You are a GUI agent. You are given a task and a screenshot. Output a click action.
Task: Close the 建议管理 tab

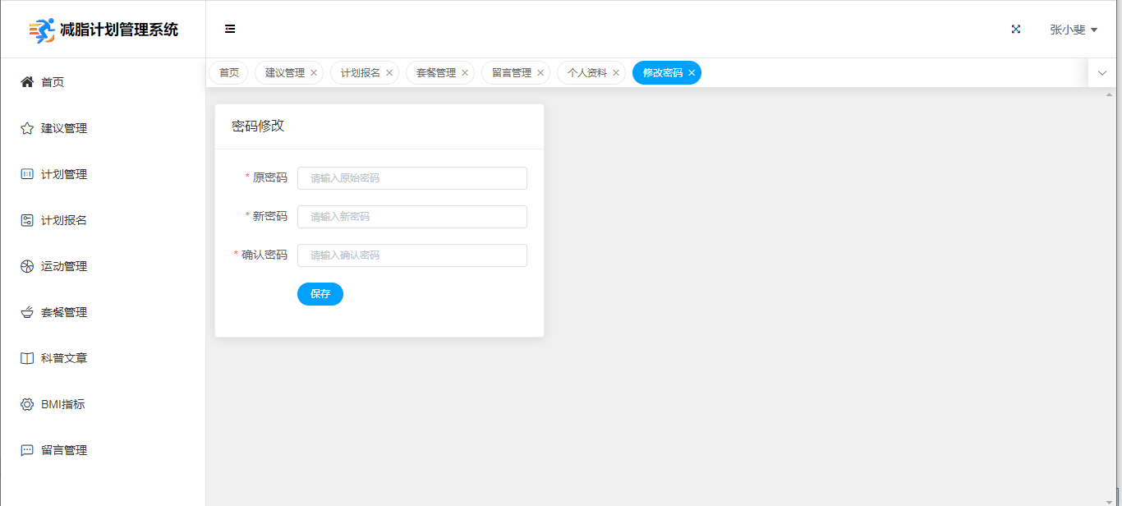[314, 73]
